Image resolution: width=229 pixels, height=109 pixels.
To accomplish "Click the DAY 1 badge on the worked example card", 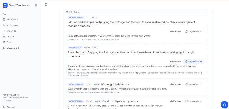I will tap(94, 17).
